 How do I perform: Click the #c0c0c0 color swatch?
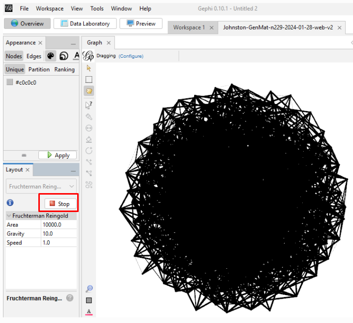[9, 82]
